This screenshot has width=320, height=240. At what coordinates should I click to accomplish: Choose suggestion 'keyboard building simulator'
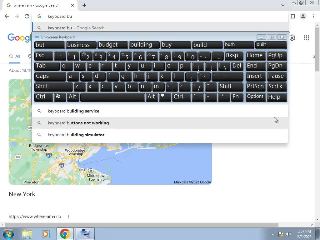click(x=160, y=135)
